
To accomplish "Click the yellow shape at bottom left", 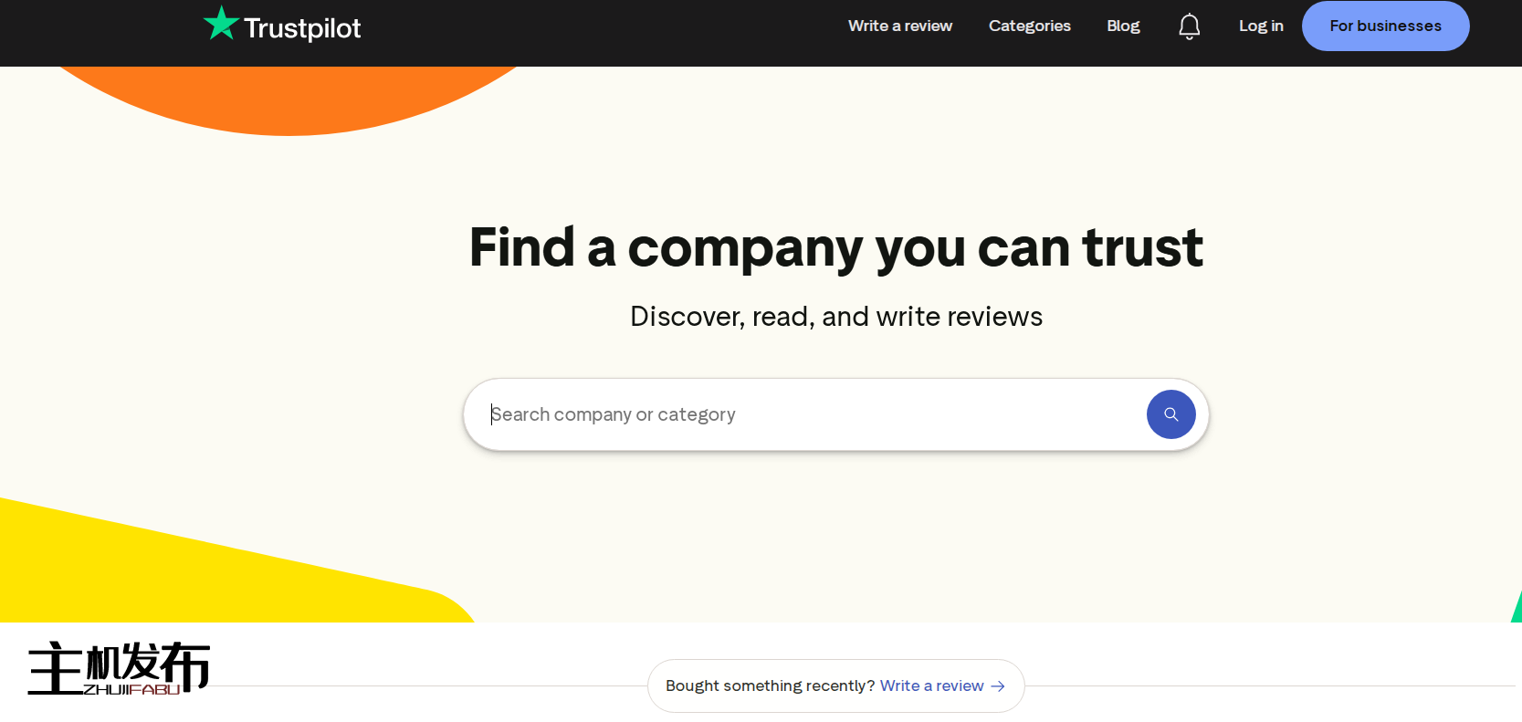I will click(183, 575).
